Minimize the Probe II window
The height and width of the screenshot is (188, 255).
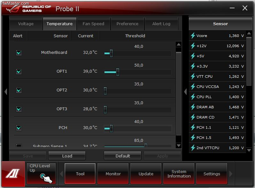click(232, 8)
